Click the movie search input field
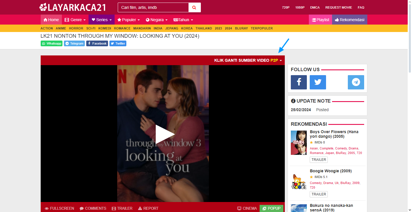The height and width of the screenshot is (212, 412). tap(153, 7)
